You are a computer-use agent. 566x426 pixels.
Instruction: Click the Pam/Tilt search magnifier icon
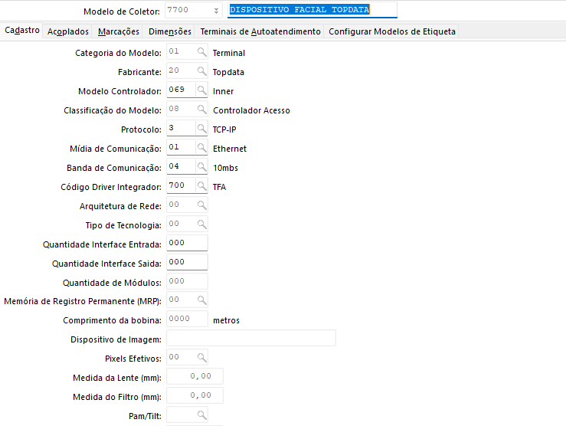[x=201, y=415]
